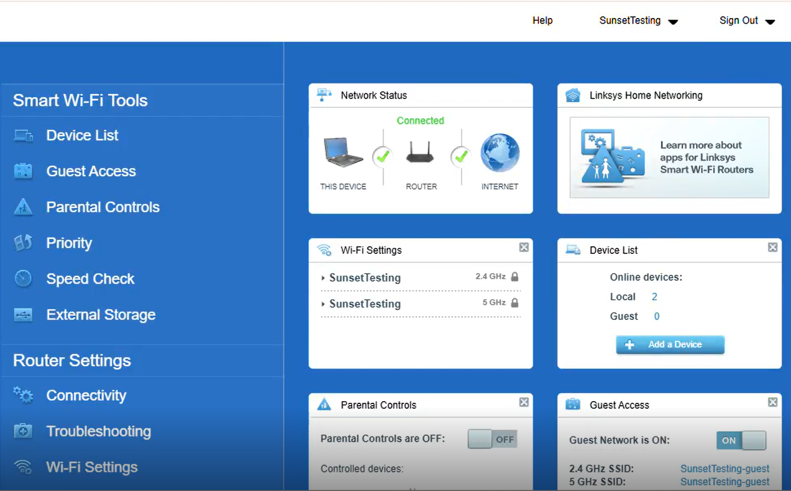Open Wi-Fi Settings under Router Settings
Image resolution: width=791 pixels, height=491 pixels.
click(x=92, y=467)
